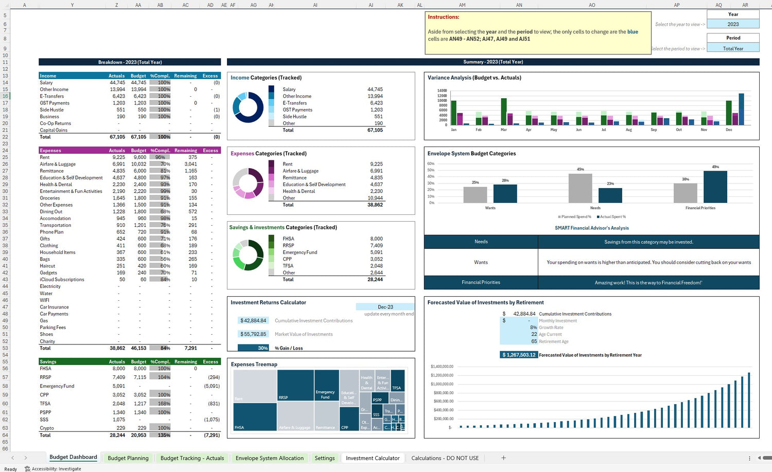Click the add new sheet plus icon
Viewport: 772px width, 472px height.
tap(503, 458)
